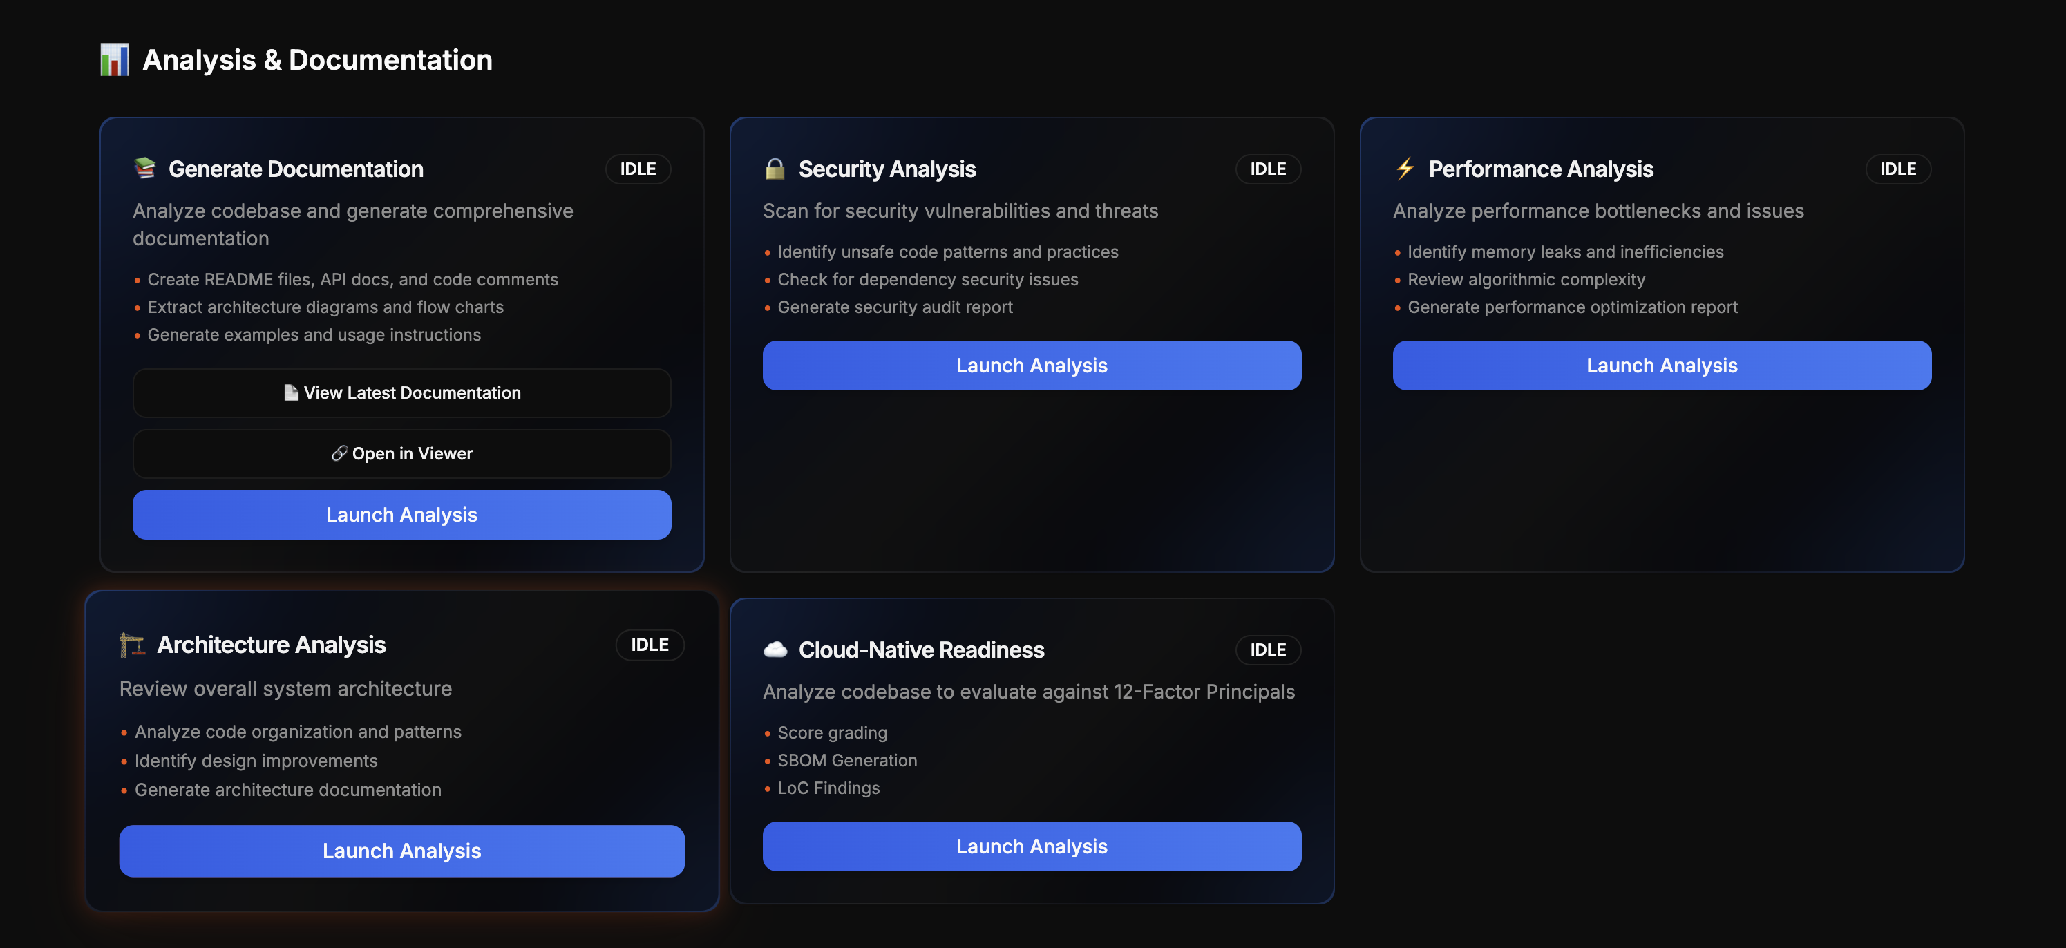The image size is (2066, 948).
Task: Launch the Security Analysis scan
Action: 1032,365
